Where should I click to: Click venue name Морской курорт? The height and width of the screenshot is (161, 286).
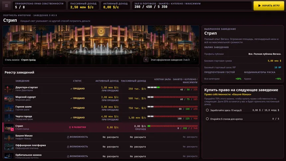click(x=26, y=97)
